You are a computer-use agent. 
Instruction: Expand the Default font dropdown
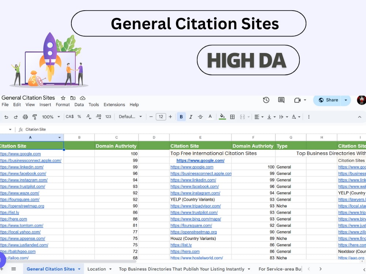[130, 117]
